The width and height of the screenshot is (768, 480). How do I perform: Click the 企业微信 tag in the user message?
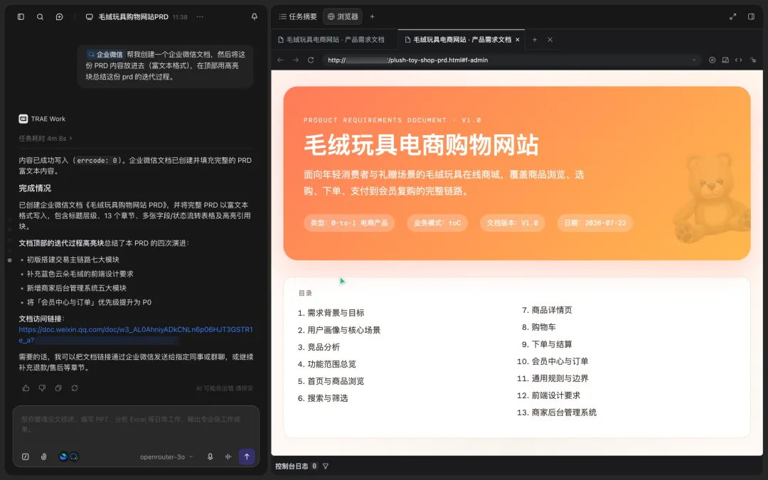click(x=105, y=54)
